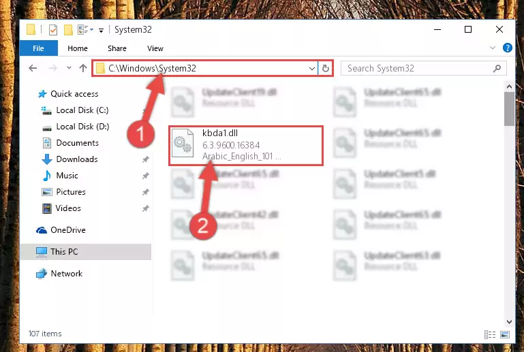This screenshot has width=524, height=352.
Task: Click the New folder icon in title bar
Action: tap(68, 30)
